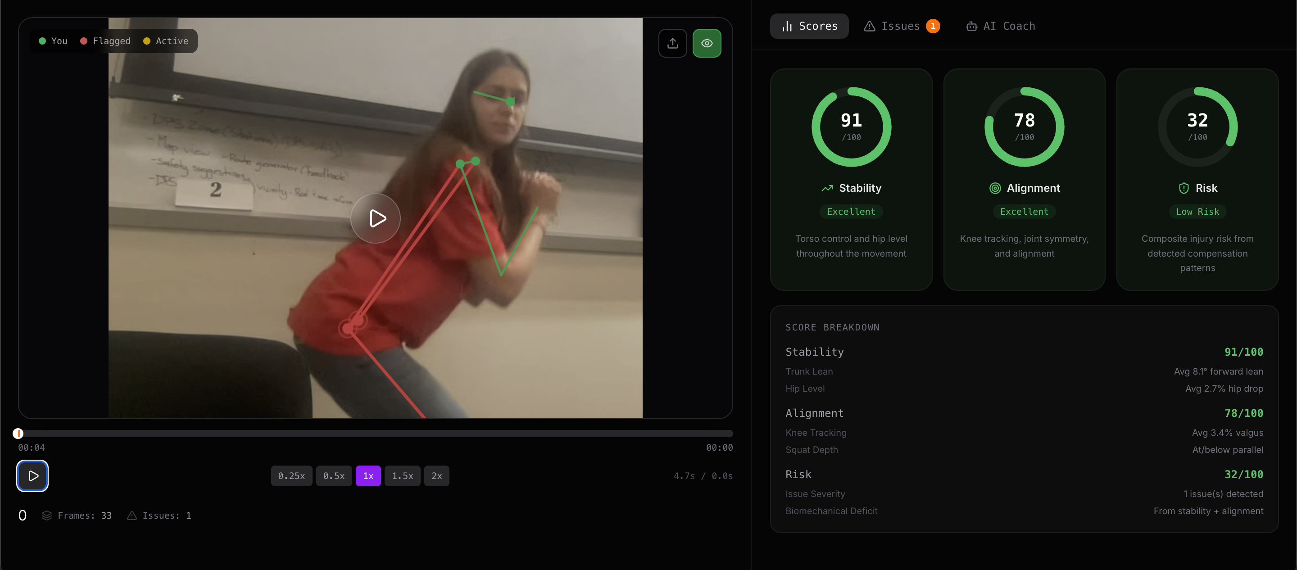1297x570 pixels.
Task: Click the export/share upload icon
Action: [x=673, y=43]
